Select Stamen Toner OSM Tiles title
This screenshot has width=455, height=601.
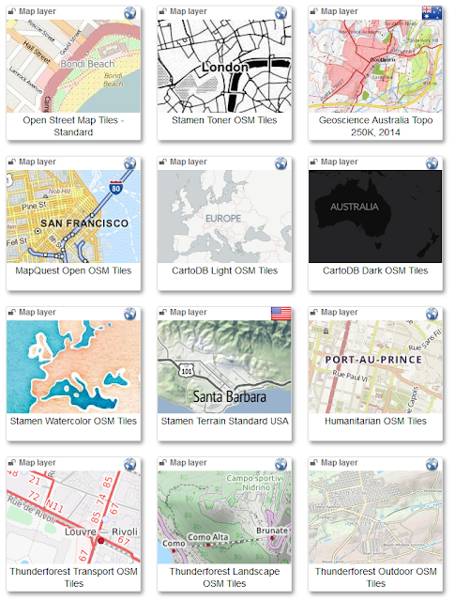pyautogui.click(x=224, y=120)
